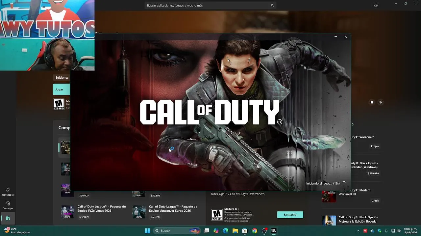Open the ESRB Maduro 17+ badge at the bottom
The width and height of the screenshot is (421, 236).
tap(217, 215)
